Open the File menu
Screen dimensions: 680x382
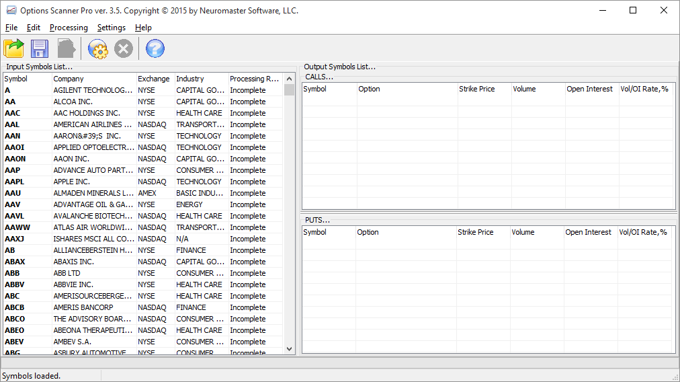click(11, 28)
